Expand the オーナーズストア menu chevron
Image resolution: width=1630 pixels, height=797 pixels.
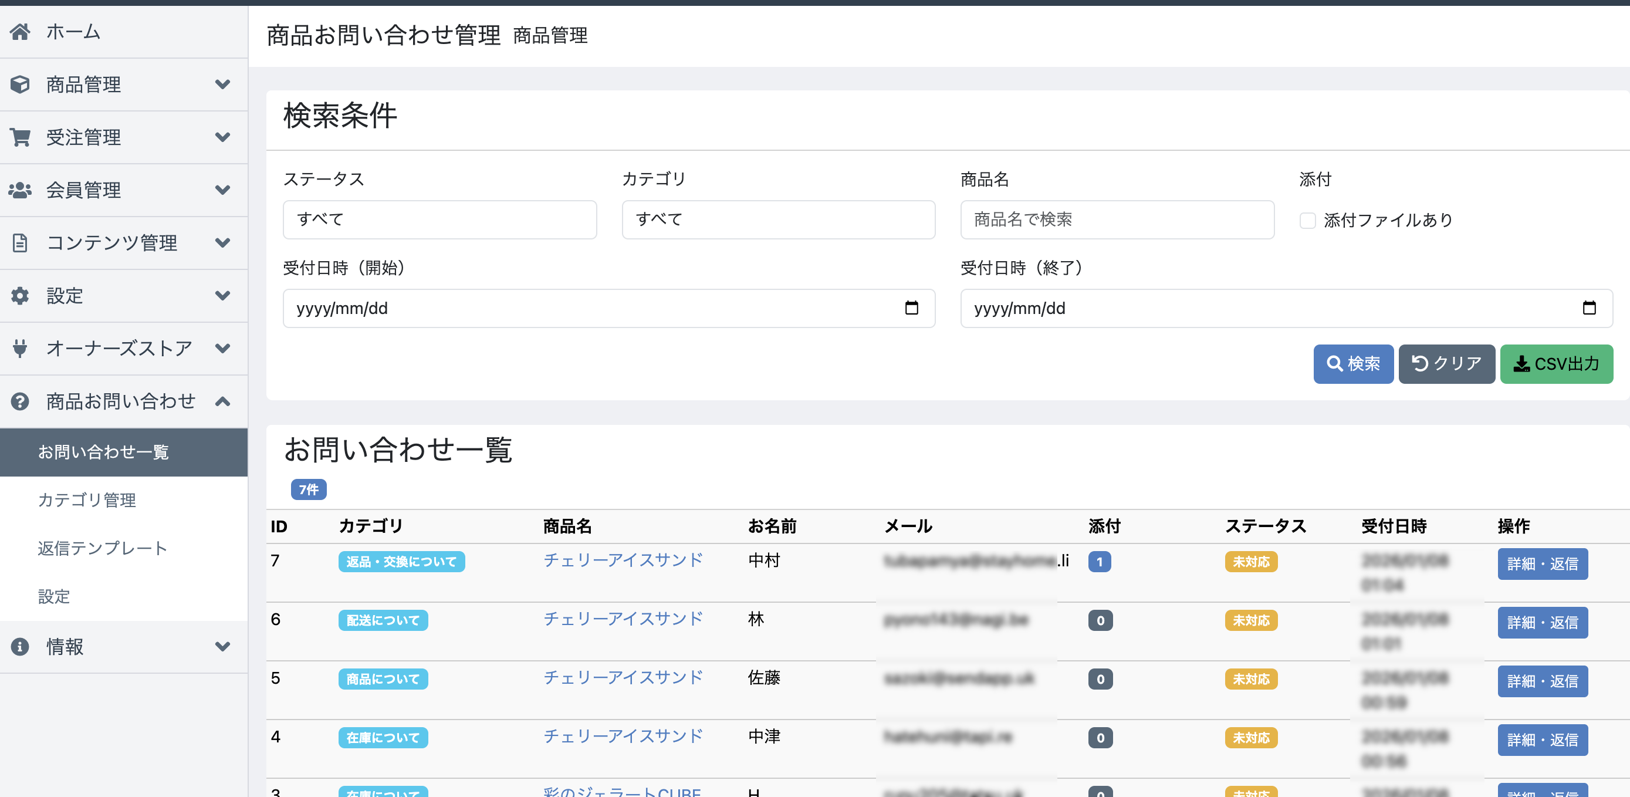tap(222, 348)
